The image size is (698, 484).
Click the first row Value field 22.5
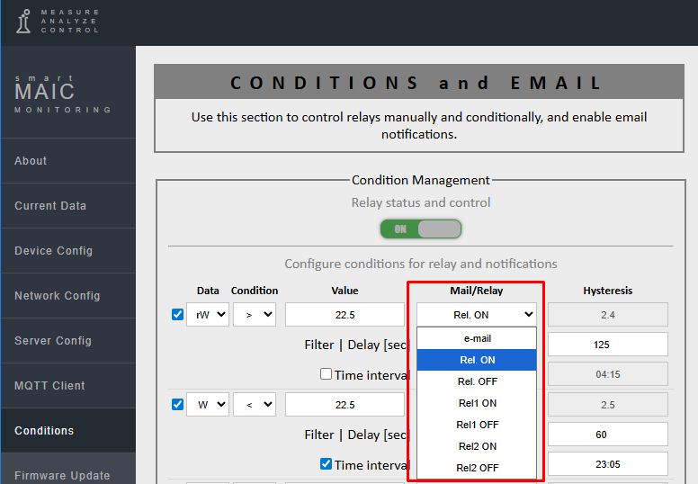[345, 315]
